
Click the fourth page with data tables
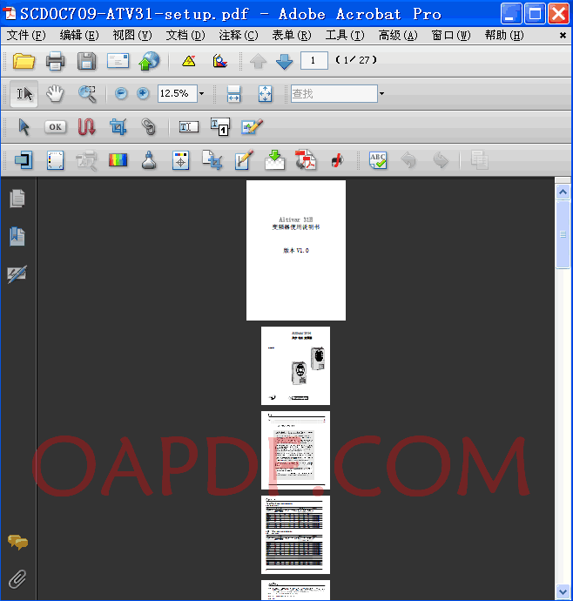click(x=295, y=535)
